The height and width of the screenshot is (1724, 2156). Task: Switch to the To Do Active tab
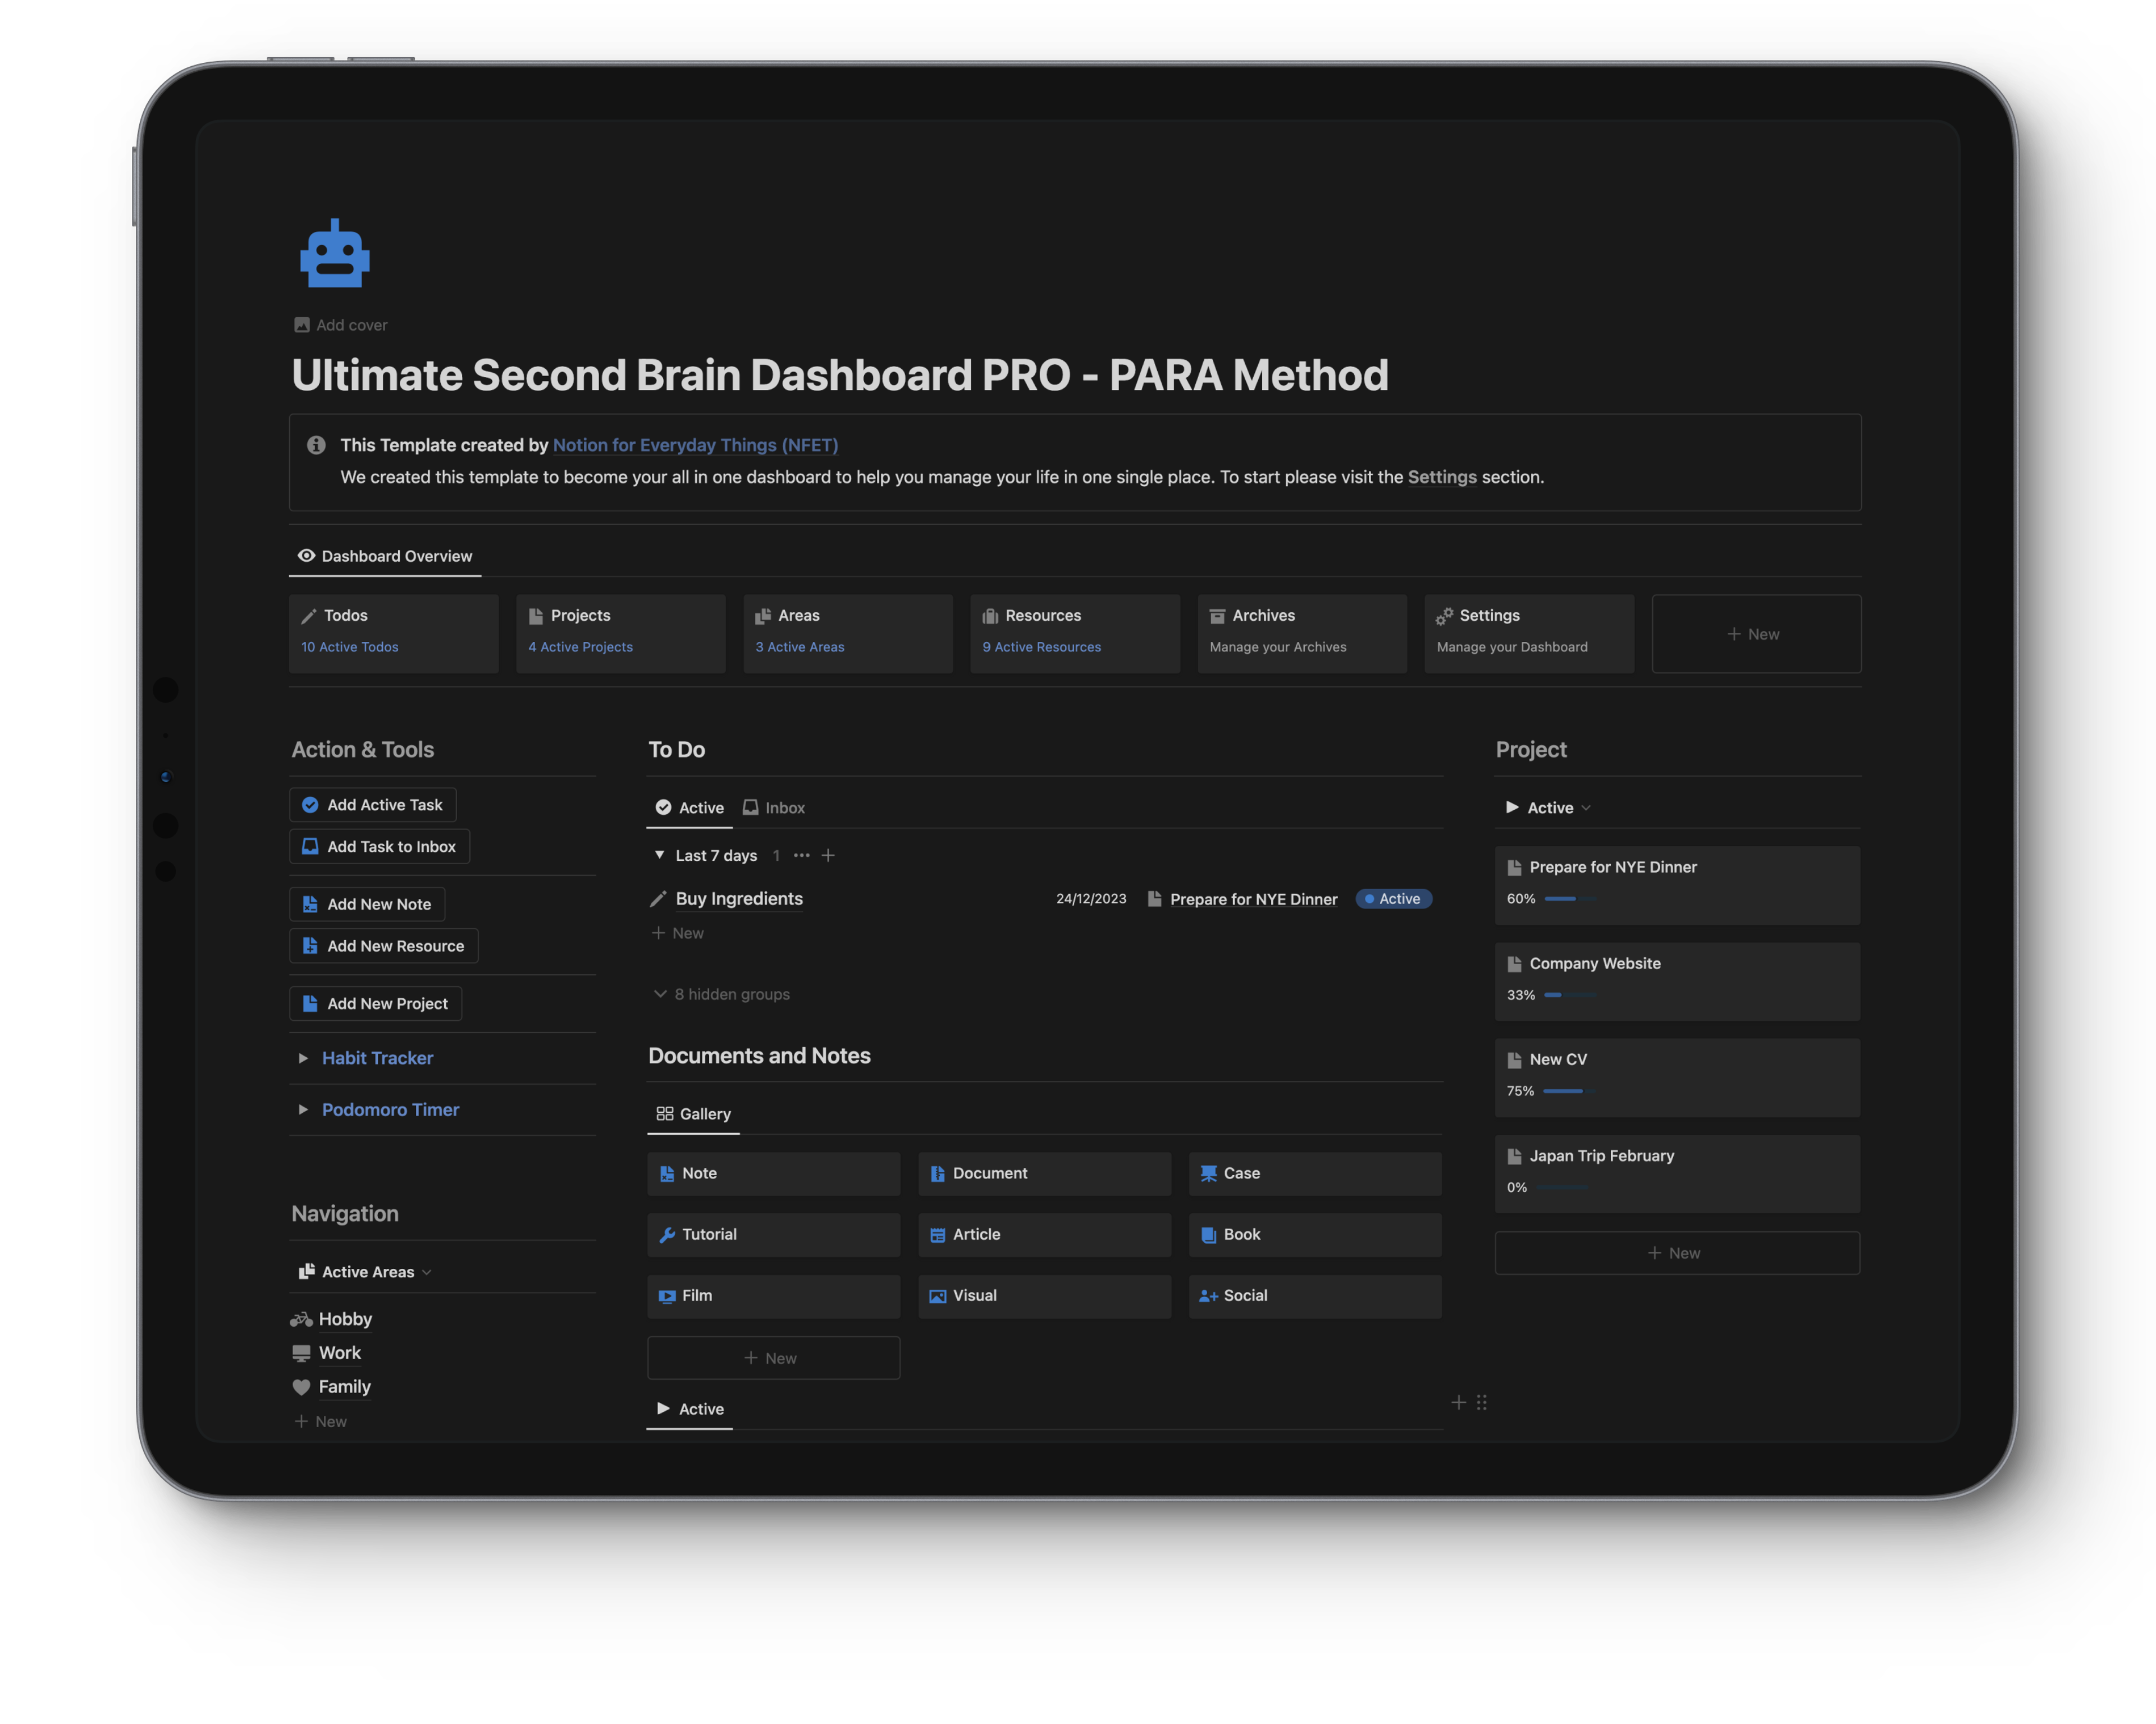click(690, 808)
